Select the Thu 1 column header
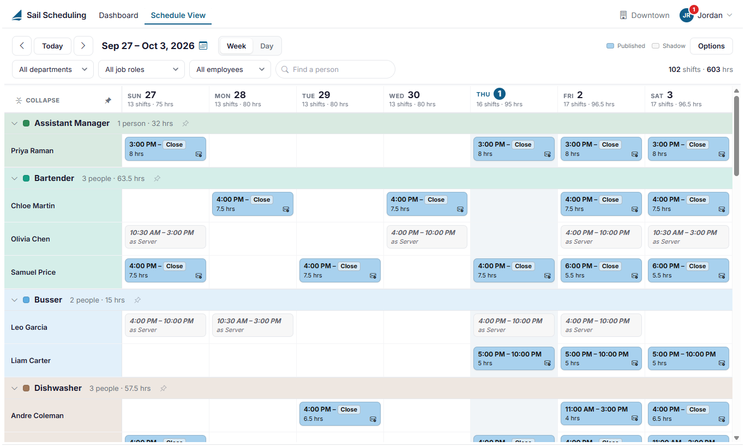Viewport: 745px width, 447px height. pos(514,99)
